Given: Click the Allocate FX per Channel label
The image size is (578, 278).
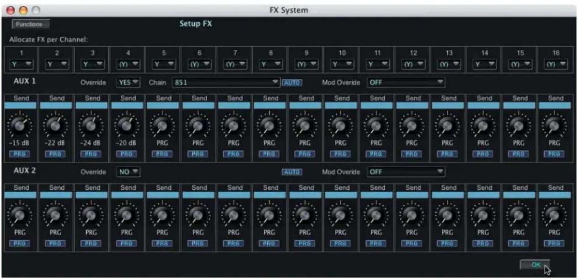Looking at the screenshot, I should [x=49, y=40].
